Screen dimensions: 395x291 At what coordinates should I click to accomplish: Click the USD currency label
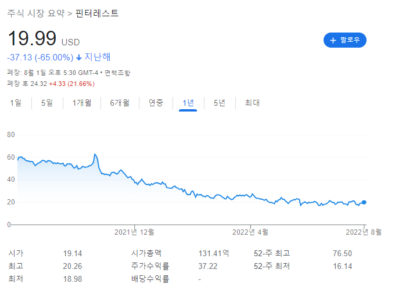click(70, 42)
